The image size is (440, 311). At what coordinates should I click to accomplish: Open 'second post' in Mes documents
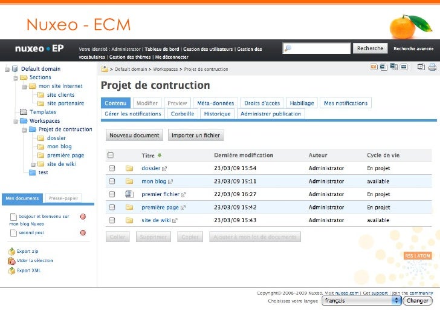tap(31, 232)
